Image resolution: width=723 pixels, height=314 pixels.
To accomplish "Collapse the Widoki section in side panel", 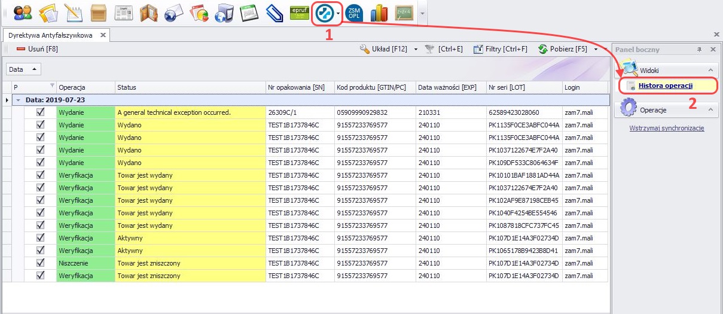I will coord(710,70).
